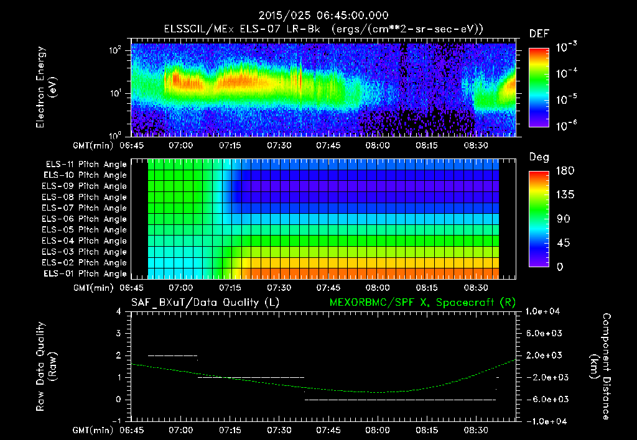Viewport: 637px width, 440px height.
Task: Select the 'ELS-05 Pitch Angle' row label
Action: tap(85, 230)
